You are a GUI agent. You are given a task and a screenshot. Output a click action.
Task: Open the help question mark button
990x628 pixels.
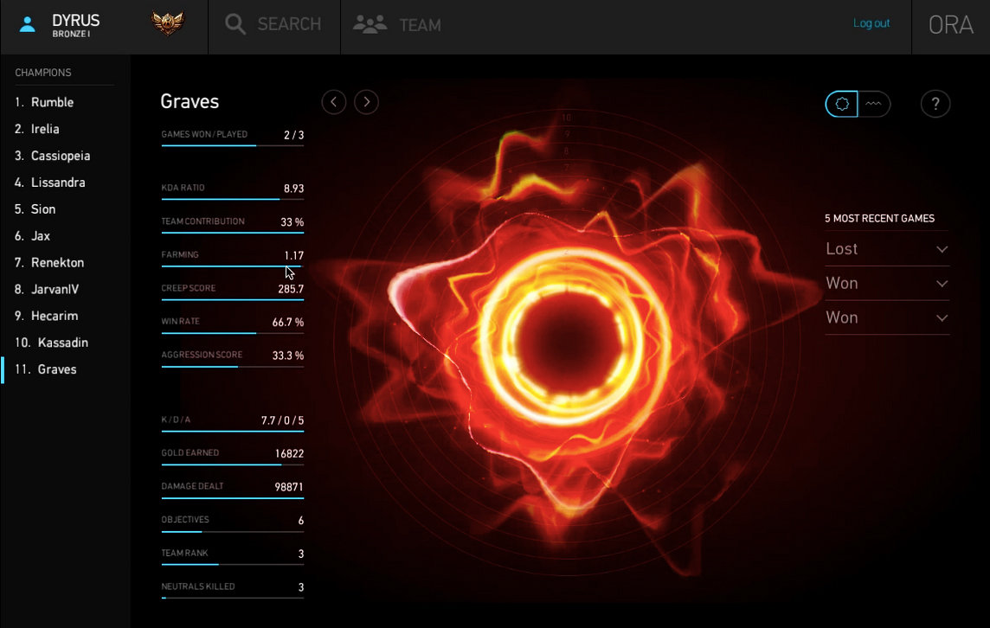click(935, 104)
